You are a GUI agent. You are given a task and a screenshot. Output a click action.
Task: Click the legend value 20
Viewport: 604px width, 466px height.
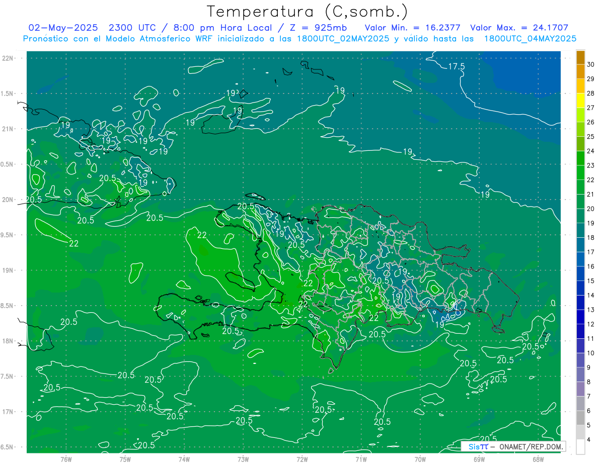(x=591, y=209)
